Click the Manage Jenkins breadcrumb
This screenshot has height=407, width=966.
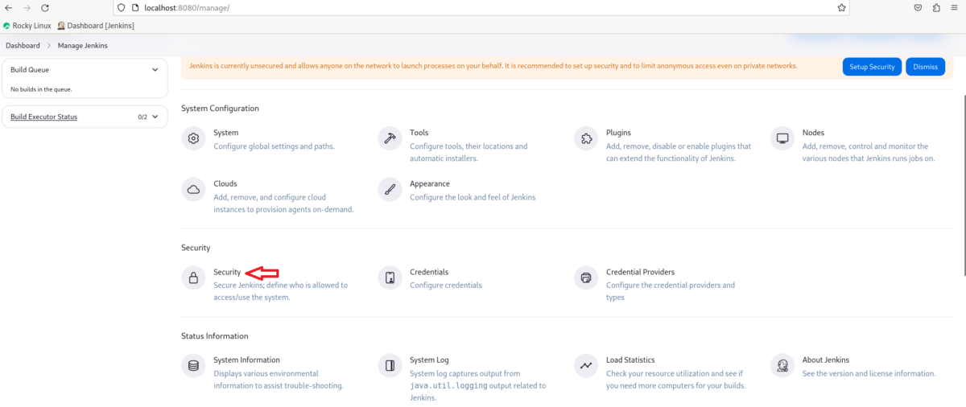pos(82,46)
